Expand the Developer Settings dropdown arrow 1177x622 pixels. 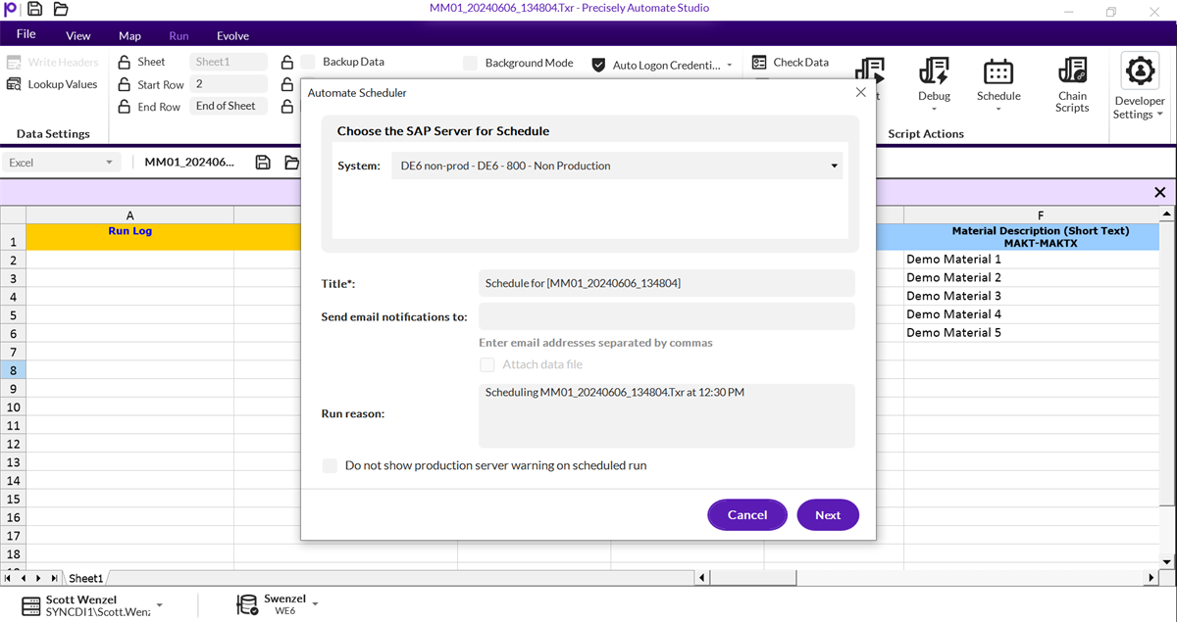[1159, 115]
